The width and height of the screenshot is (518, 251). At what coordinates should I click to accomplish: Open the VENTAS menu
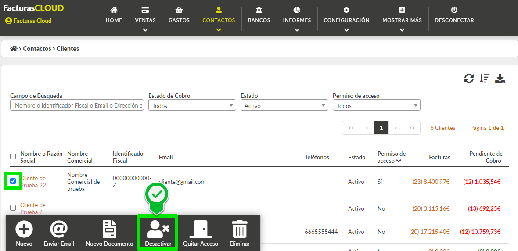click(145, 19)
